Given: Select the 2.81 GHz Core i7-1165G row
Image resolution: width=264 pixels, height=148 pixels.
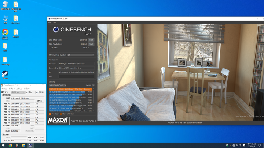Looking at the screenshot, I should 71,95.
